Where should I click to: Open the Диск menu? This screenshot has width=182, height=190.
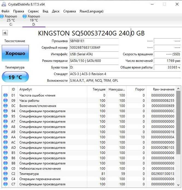point(56,11)
